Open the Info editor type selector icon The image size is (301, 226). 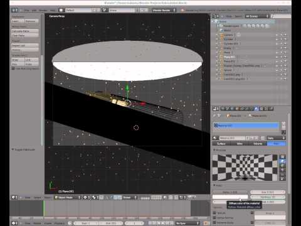pos(14,10)
